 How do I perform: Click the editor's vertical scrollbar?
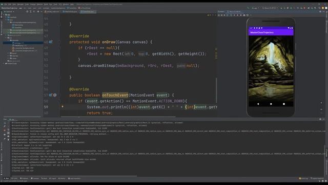tap(216, 90)
